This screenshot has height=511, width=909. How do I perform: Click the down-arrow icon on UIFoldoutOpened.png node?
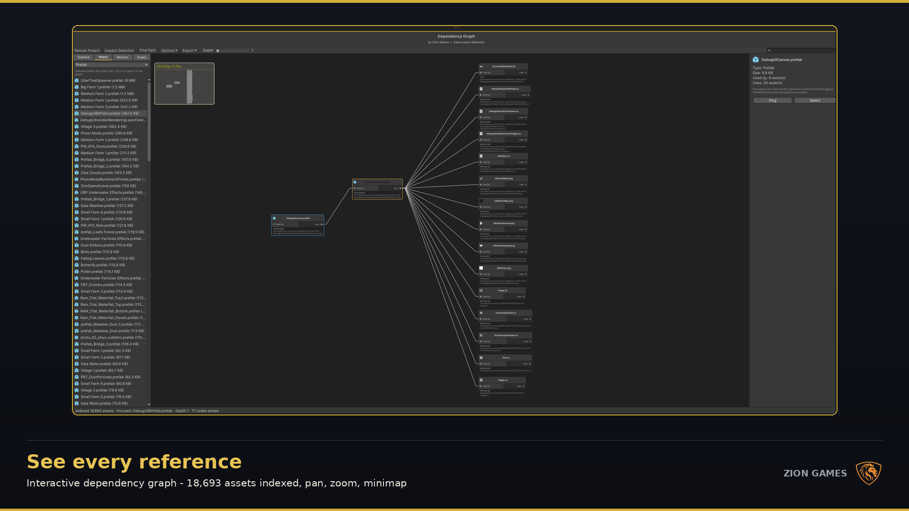tap(481, 246)
